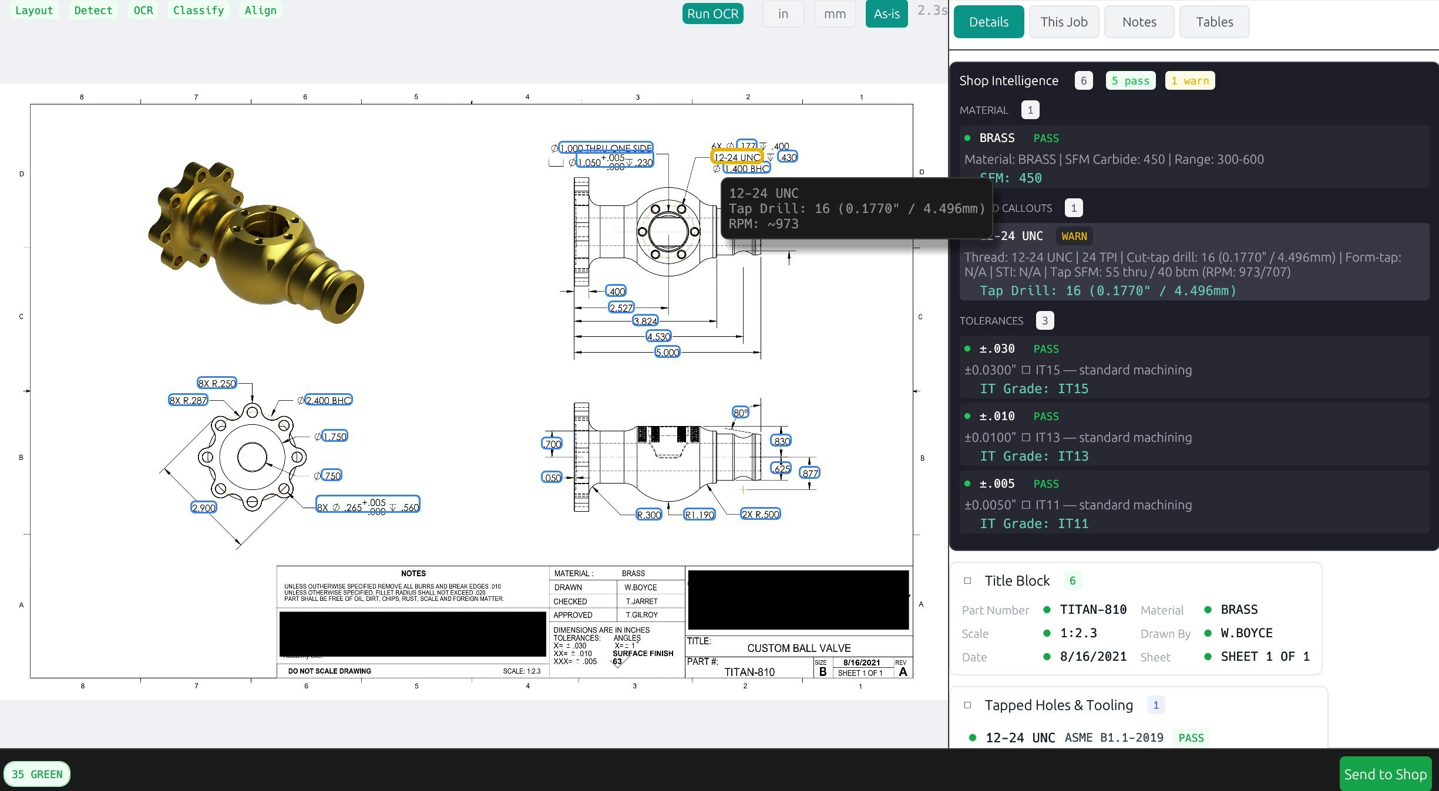The height and width of the screenshot is (791, 1439).
Task: Expand the BRASS material PASS entry
Action: pyautogui.click(x=997, y=138)
